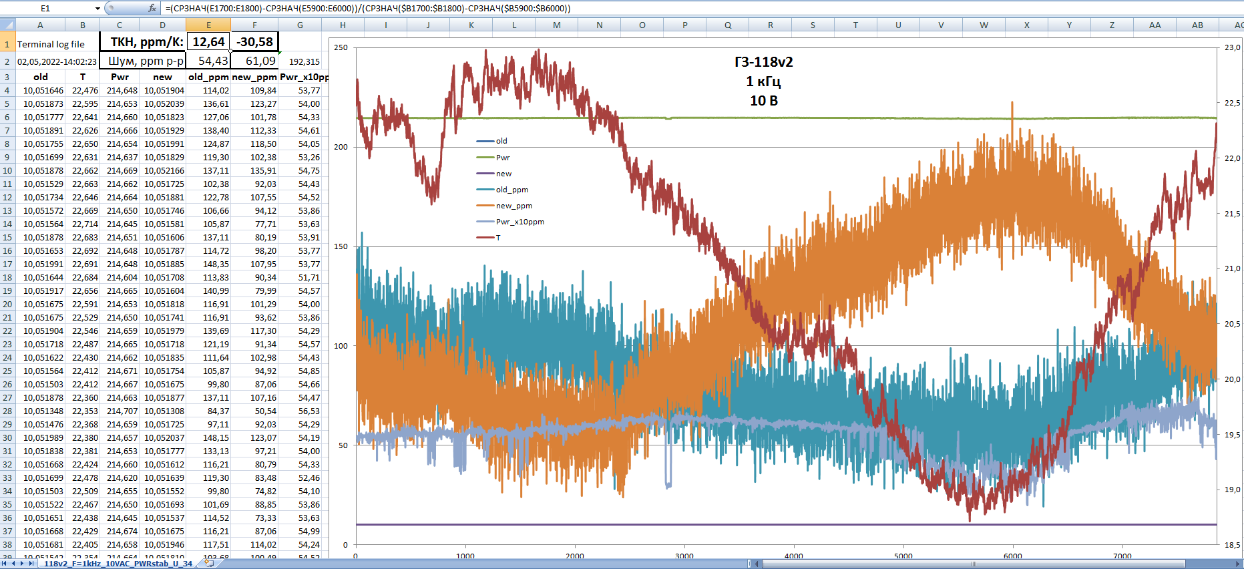
Task: Select row 20 header
Action: (x=7, y=304)
